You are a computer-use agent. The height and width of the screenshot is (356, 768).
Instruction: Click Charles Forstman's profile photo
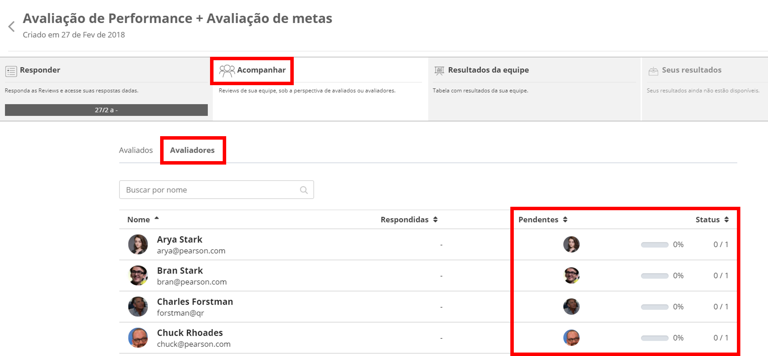138,307
